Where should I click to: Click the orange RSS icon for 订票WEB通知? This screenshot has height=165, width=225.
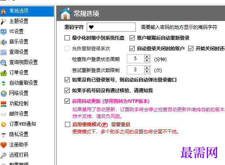(4, 124)
